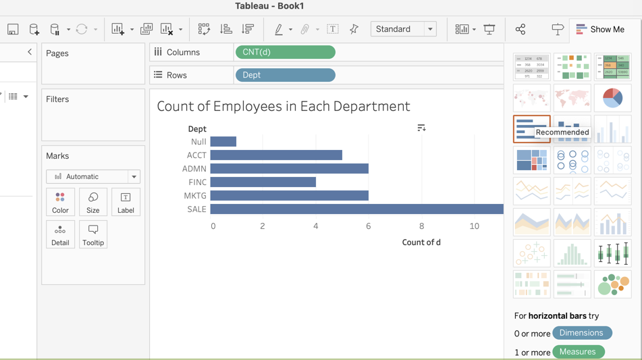Toggle mark labels with the T icon

[x=333, y=29]
